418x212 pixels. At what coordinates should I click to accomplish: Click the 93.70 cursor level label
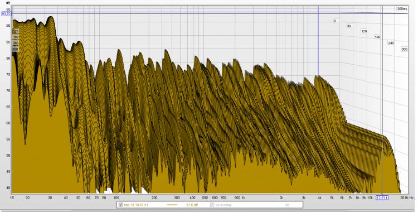coord(6,13)
